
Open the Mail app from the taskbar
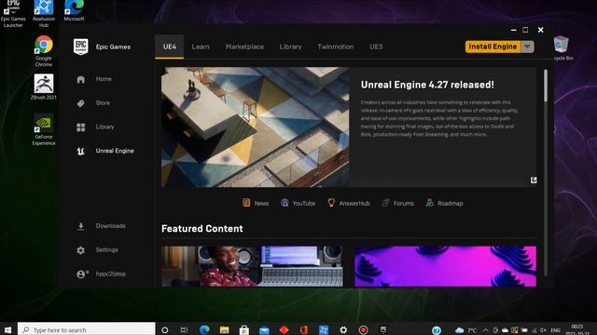[x=264, y=329]
